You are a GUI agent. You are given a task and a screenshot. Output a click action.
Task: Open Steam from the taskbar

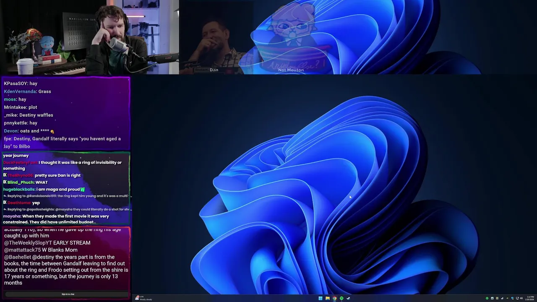[x=348, y=298]
